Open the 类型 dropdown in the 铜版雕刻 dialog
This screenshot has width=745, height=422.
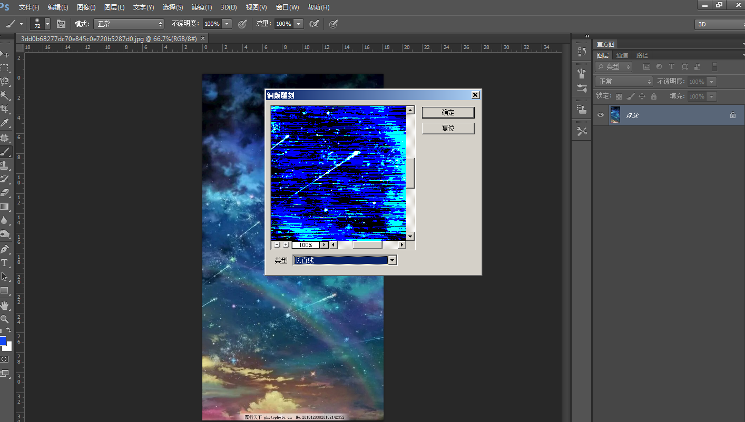coord(392,260)
